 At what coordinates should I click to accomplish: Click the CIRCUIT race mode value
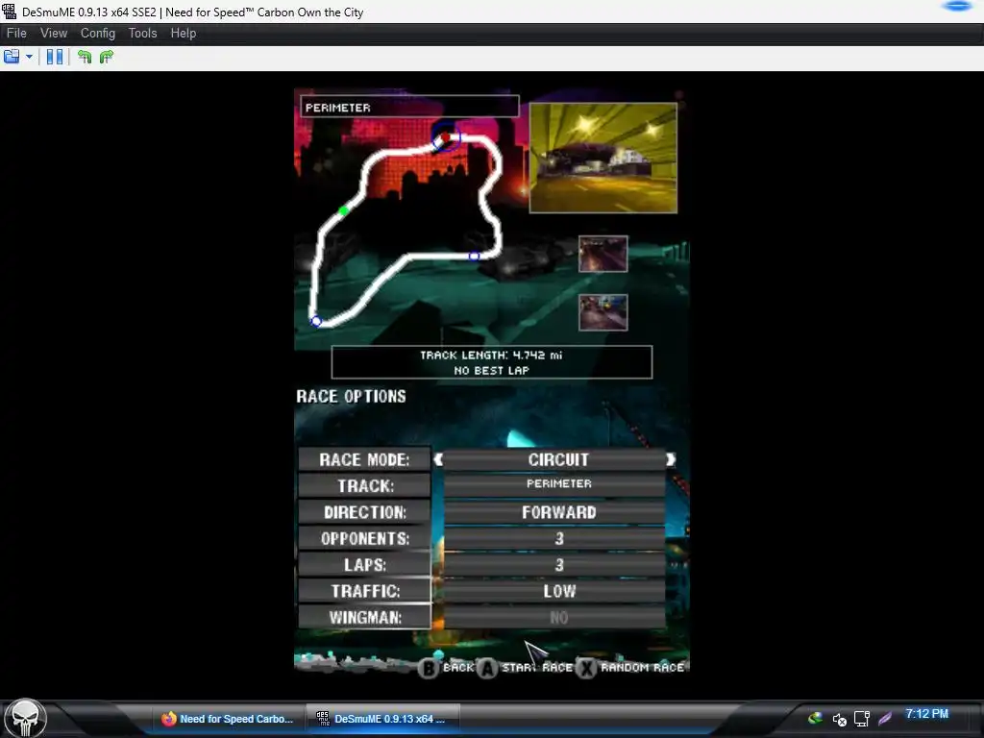[554, 459]
